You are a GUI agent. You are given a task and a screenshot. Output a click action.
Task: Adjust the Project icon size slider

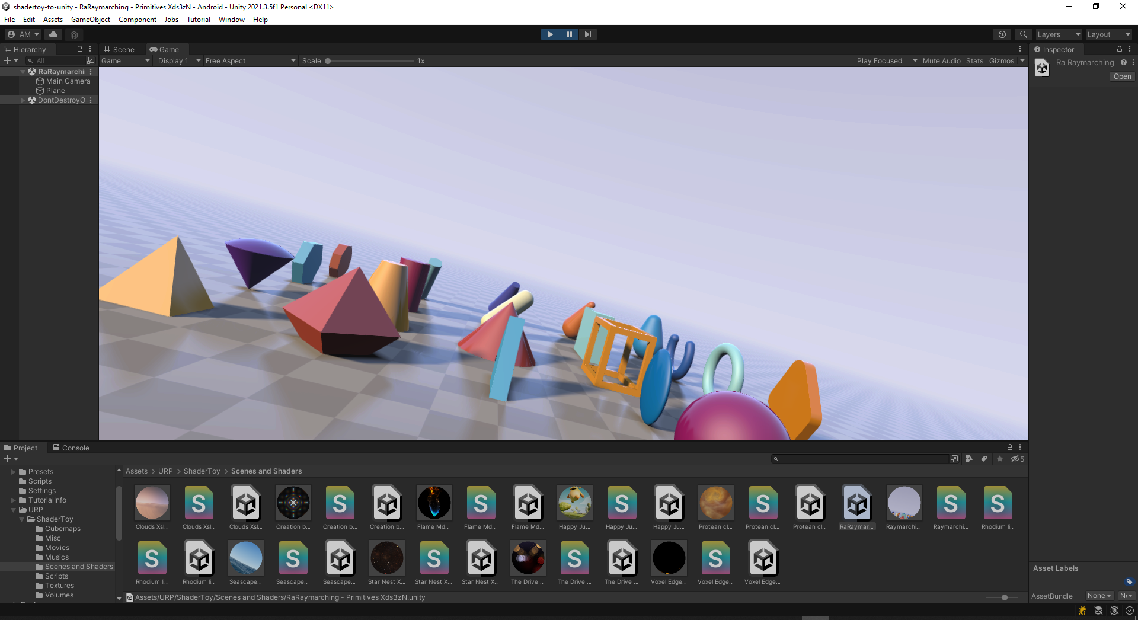[x=1002, y=597]
